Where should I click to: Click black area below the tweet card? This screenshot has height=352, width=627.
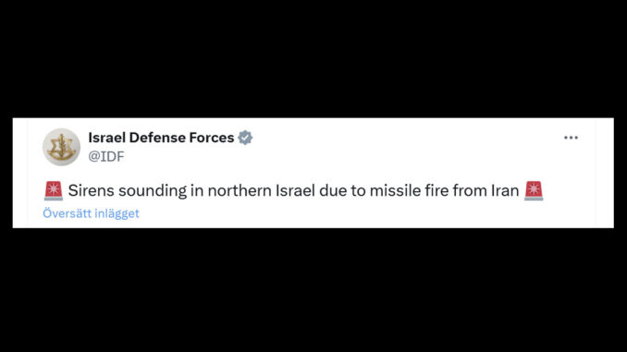313,290
